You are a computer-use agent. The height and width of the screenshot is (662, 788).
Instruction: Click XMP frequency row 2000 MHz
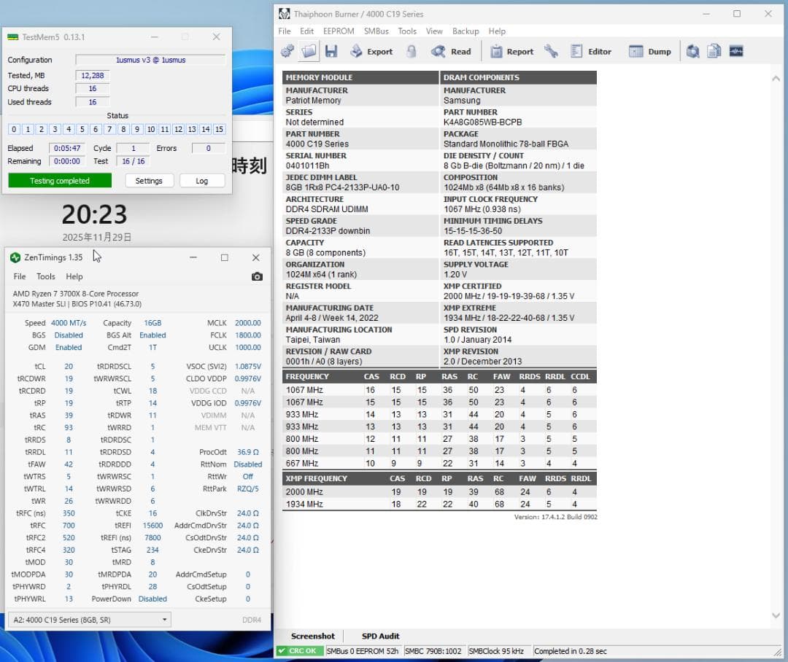(439, 491)
